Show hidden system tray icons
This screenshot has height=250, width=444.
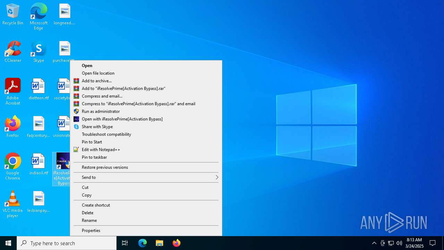click(374, 243)
